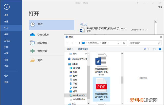Close the 打开 file dialog
The width and height of the screenshot is (164, 105).
pos(161,37)
